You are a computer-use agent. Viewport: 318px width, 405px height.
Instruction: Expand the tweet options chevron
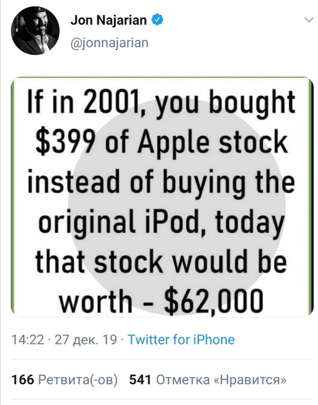pyautogui.click(x=307, y=20)
